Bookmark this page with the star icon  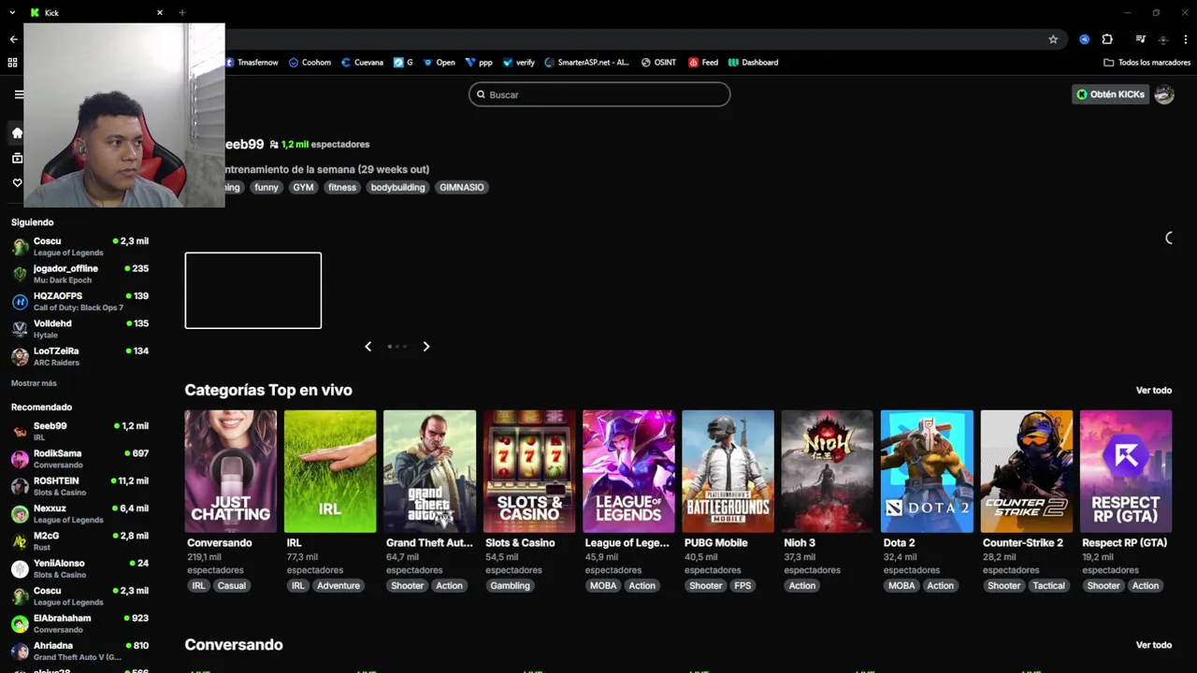[x=1053, y=39]
